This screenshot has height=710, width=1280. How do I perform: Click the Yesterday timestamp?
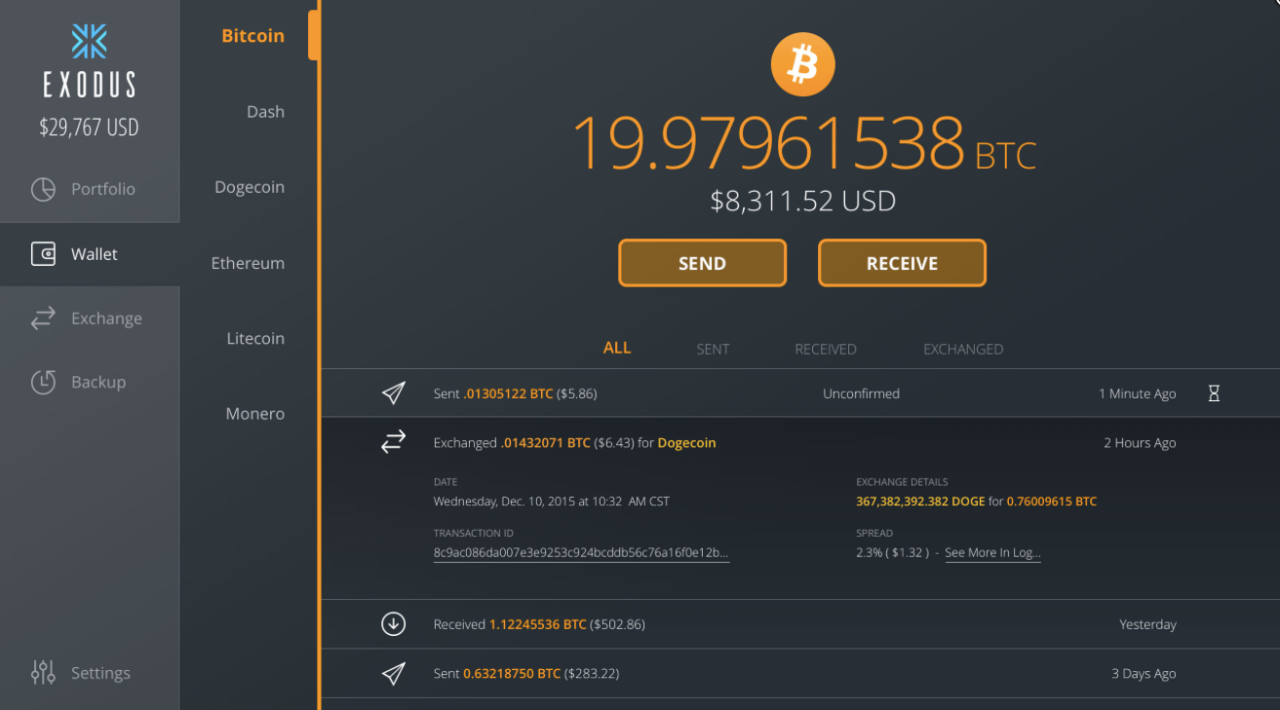[x=1147, y=624]
